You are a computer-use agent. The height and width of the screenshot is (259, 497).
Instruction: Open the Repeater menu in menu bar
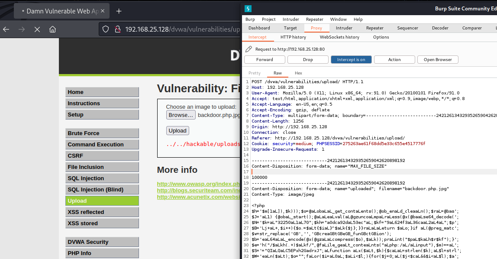[314, 19]
